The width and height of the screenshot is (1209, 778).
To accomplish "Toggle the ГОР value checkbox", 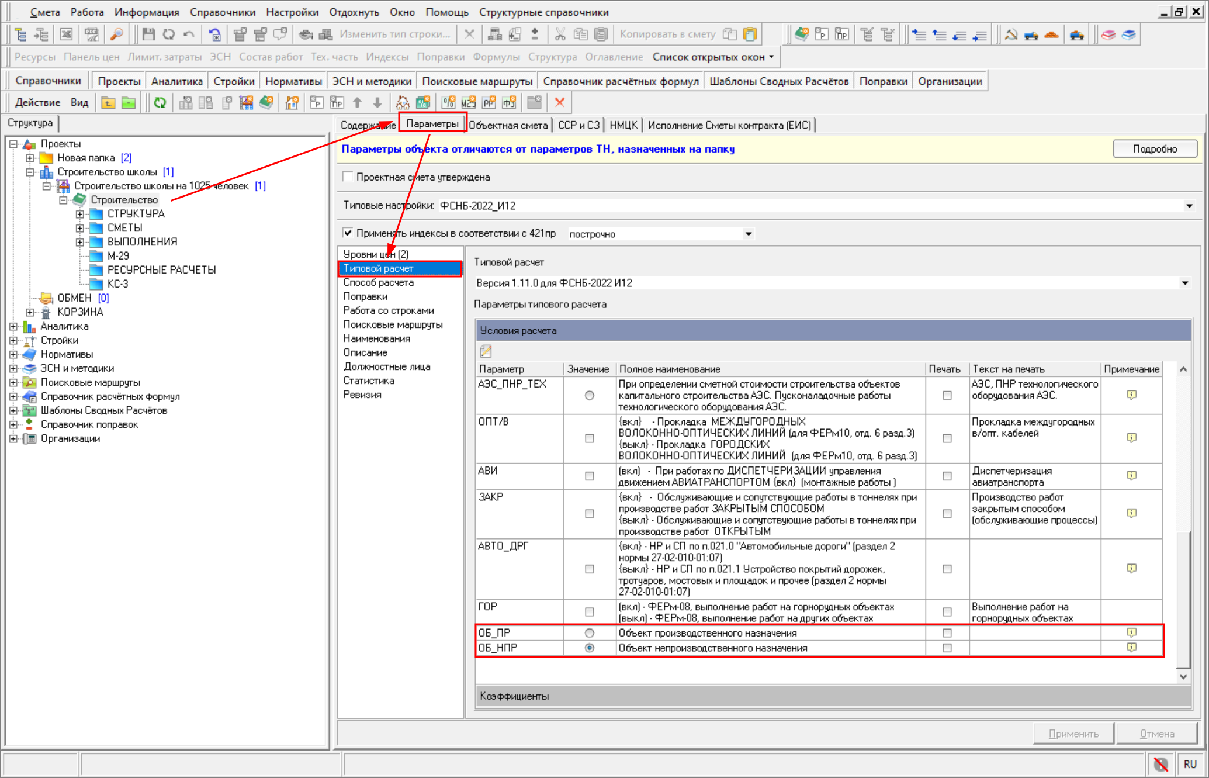I will pos(589,612).
